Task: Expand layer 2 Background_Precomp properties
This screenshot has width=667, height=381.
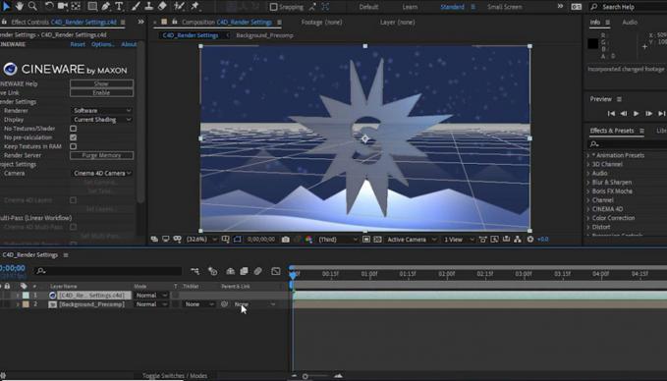Action: pos(18,304)
